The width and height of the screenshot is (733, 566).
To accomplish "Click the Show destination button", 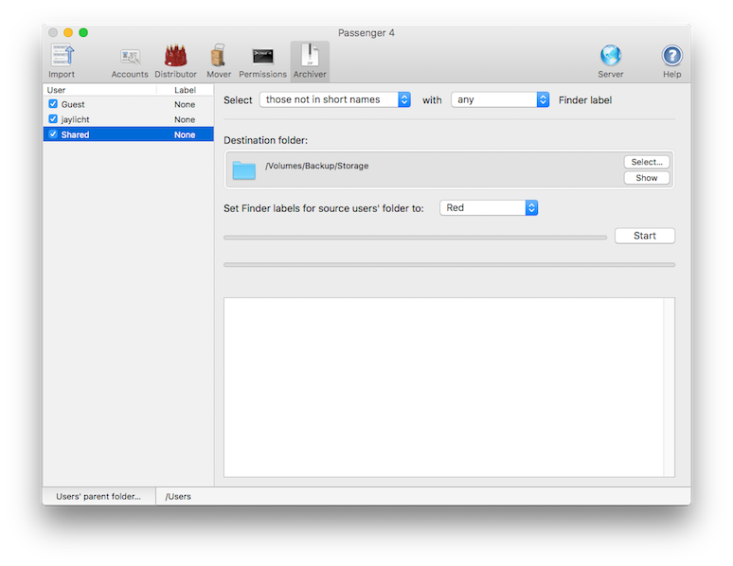I will pyautogui.click(x=647, y=178).
